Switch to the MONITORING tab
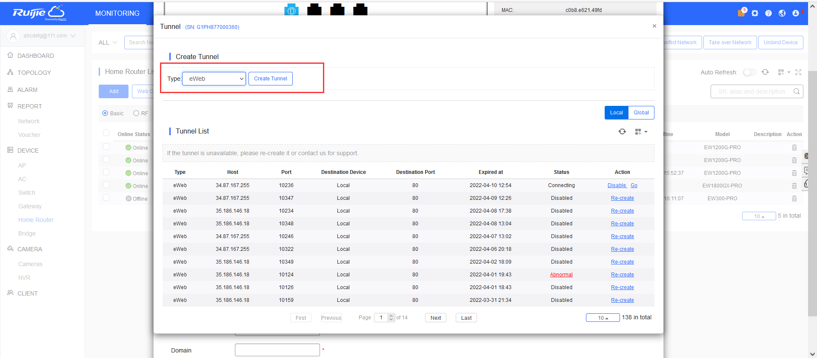 click(x=117, y=13)
